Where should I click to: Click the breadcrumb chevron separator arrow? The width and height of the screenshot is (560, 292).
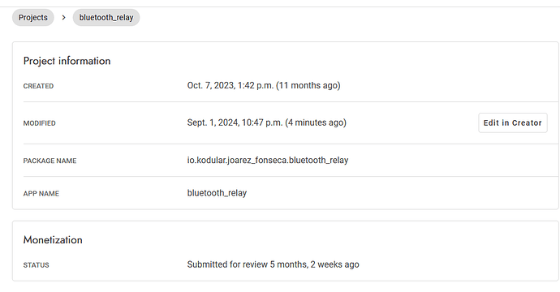63,18
